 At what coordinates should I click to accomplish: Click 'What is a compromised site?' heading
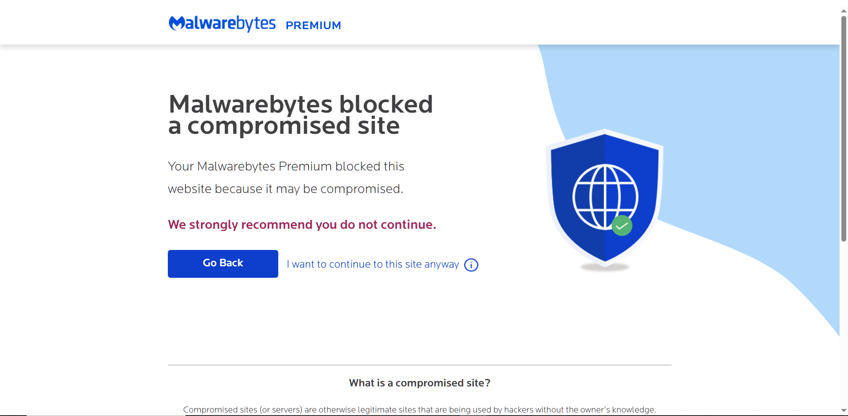point(420,383)
